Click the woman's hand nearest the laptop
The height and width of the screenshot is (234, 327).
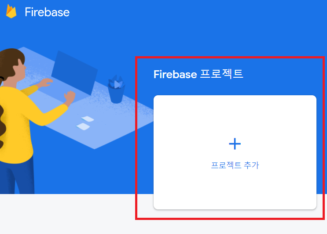(x=69, y=97)
